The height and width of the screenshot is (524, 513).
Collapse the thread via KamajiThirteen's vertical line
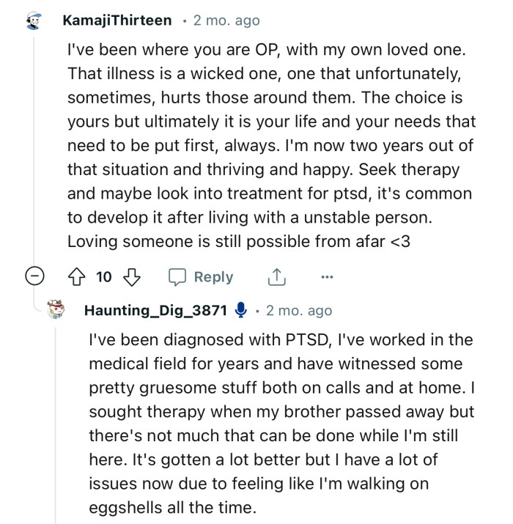coord(34,147)
